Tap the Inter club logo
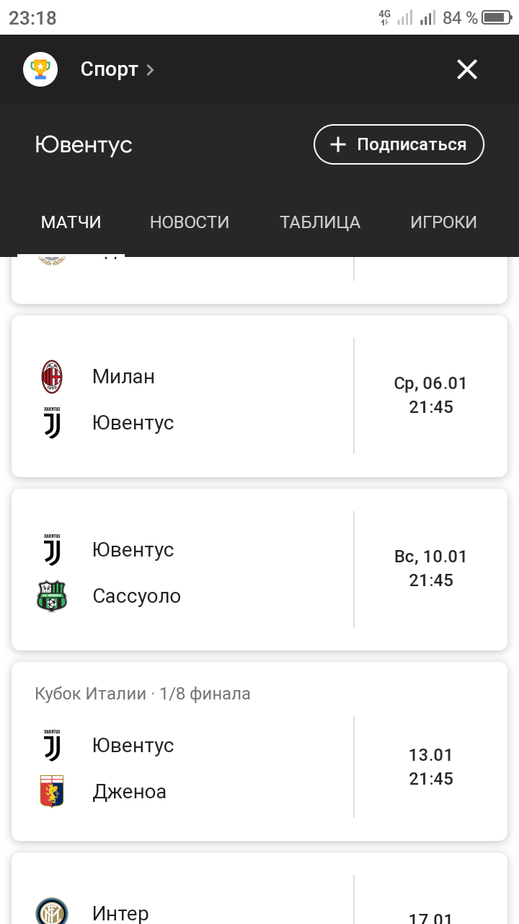 [52, 911]
